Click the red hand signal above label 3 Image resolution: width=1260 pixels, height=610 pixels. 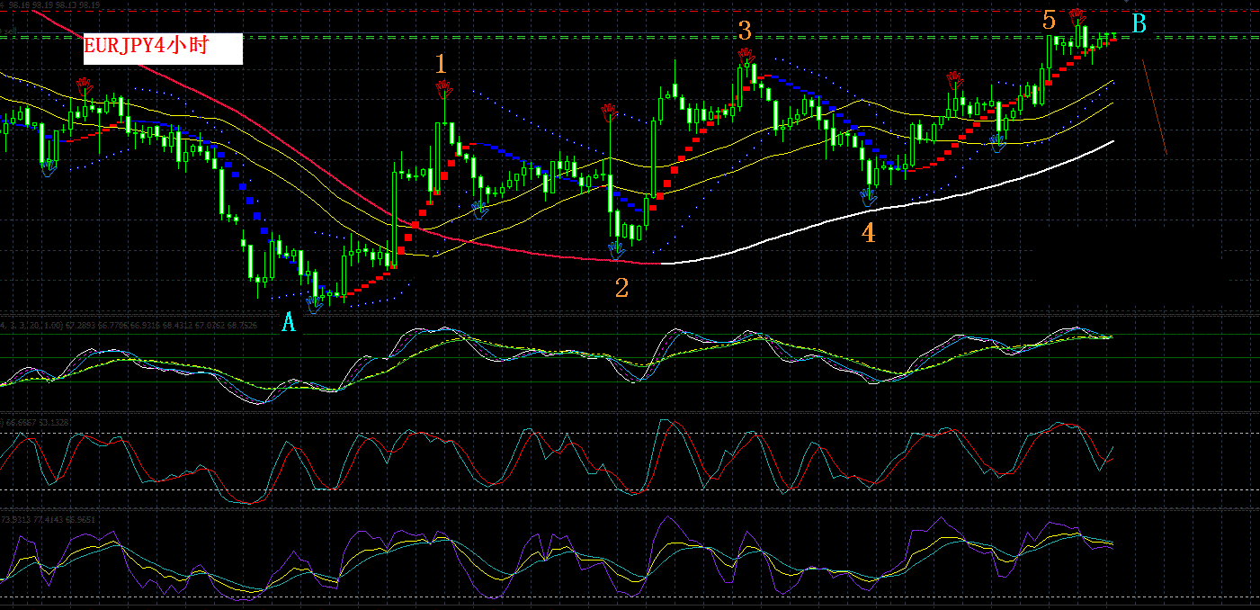point(746,56)
